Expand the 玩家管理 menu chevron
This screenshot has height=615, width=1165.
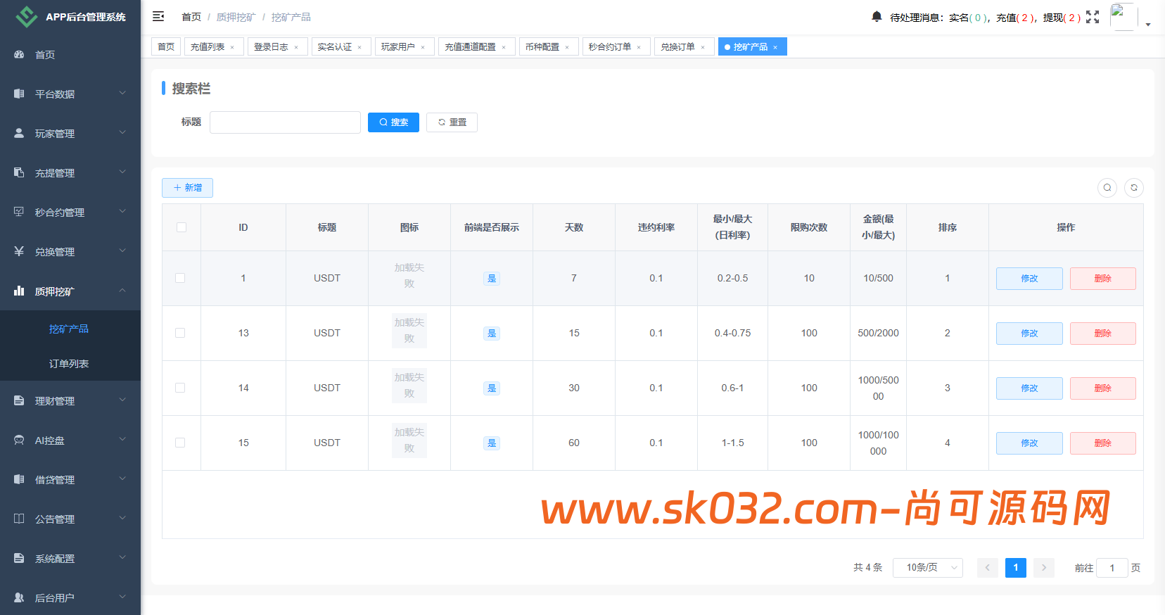click(x=122, y=132)
